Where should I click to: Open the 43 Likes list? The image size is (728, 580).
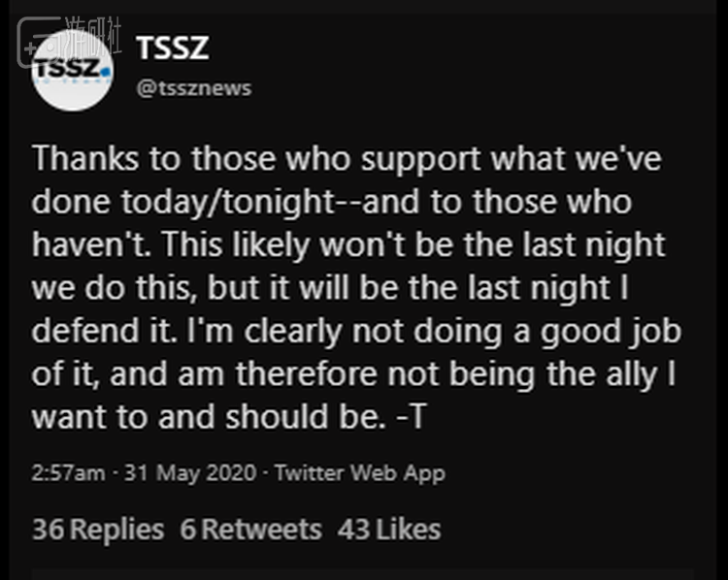(x=389, y=530)
